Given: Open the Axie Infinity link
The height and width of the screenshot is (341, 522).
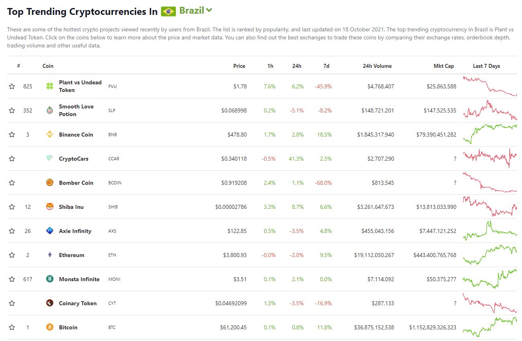Looking at the screenshot, I should point(75,231).
